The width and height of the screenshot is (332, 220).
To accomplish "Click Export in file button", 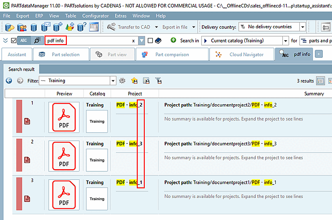I will (175, 27).
